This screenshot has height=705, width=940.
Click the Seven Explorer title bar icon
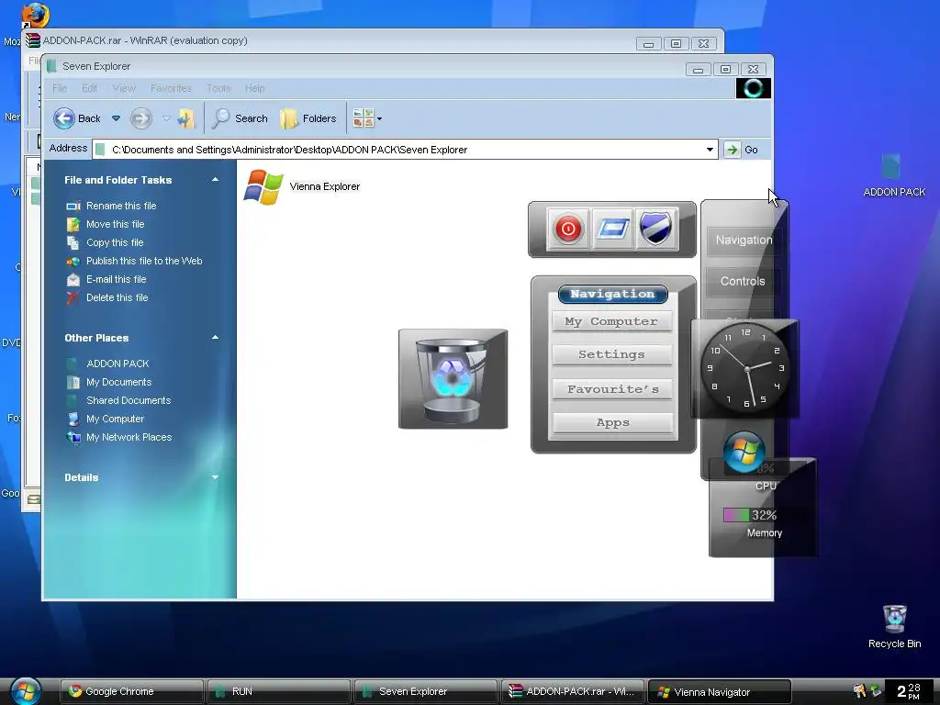click(x=51, y=66)
